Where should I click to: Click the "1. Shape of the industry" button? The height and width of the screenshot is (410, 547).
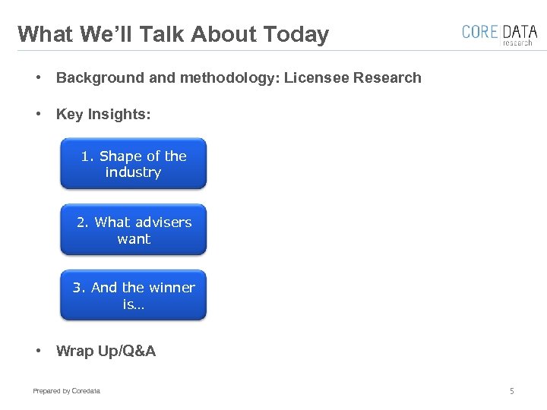coord(133,163)
